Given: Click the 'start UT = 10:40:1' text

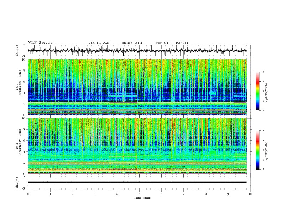Looking at the screenshot, I should (x=172, y=43).
